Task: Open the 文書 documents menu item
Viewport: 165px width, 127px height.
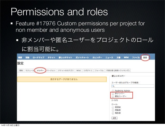Action: pyautogui.click(x=118, y=58)
